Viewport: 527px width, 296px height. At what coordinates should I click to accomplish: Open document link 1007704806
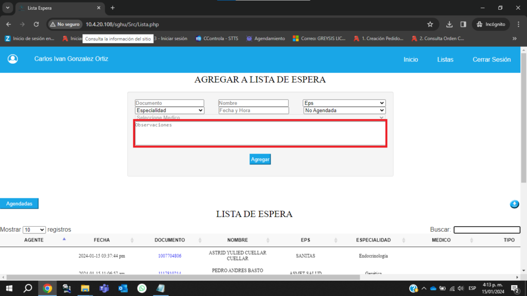[x=169, y=255]
